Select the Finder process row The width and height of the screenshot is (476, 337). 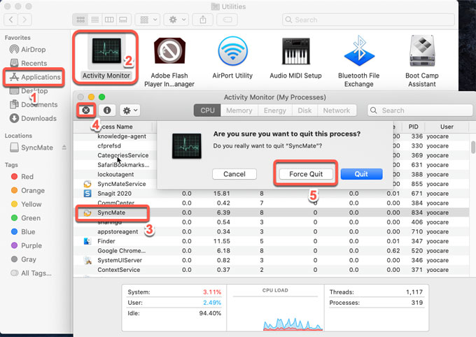pos(272,241)
